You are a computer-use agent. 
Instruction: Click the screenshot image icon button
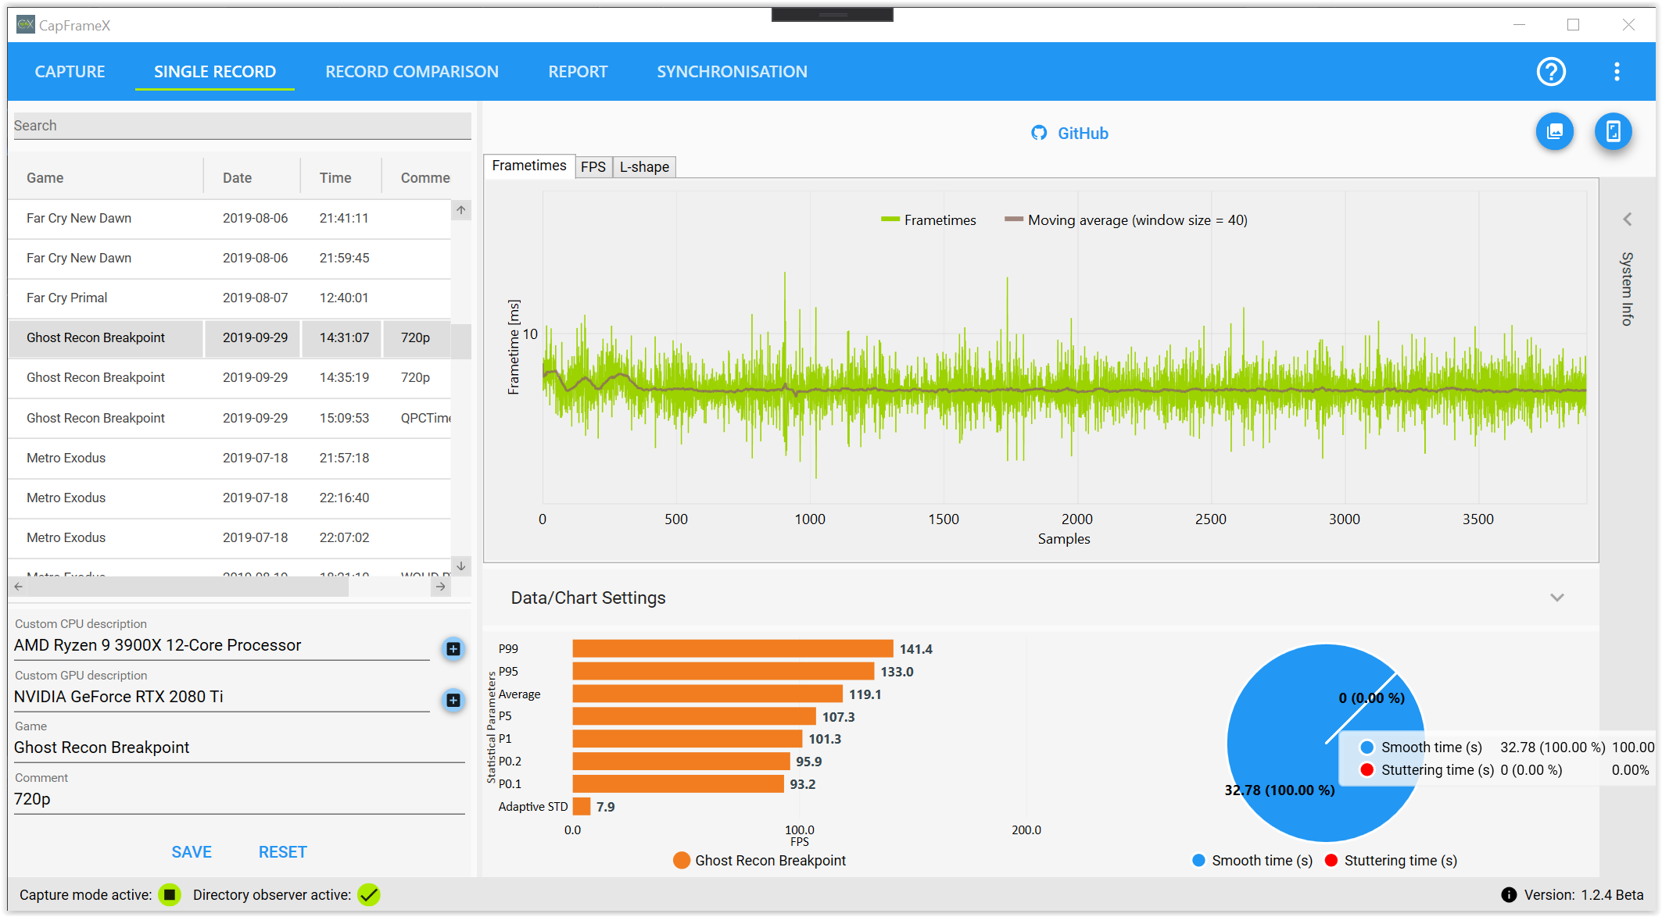(1555, 131)
